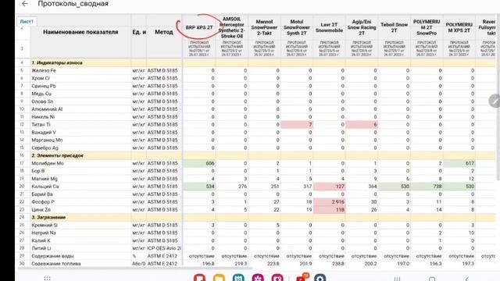Viewport: 500px width, 281px height.
Task: Select red zinc cell 118
Action: pos(330,210)
